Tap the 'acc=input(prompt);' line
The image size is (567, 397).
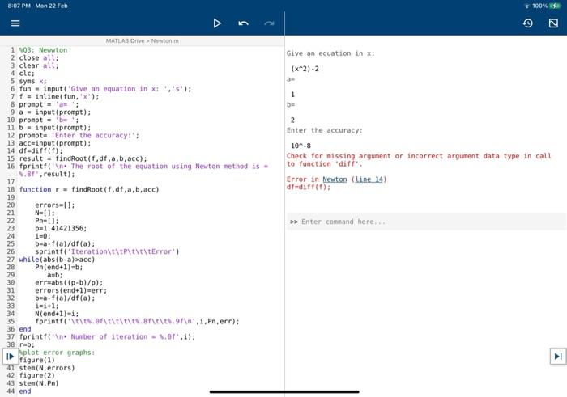coord(55,143)
